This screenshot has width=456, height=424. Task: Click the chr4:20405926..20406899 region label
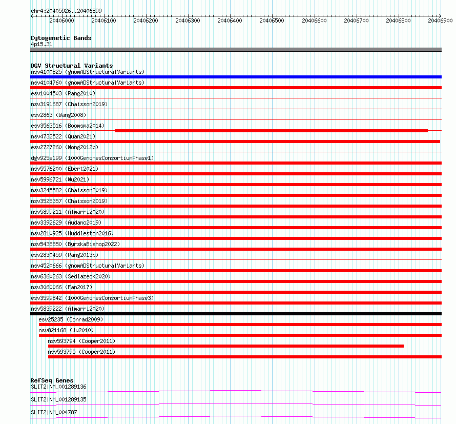66,11
